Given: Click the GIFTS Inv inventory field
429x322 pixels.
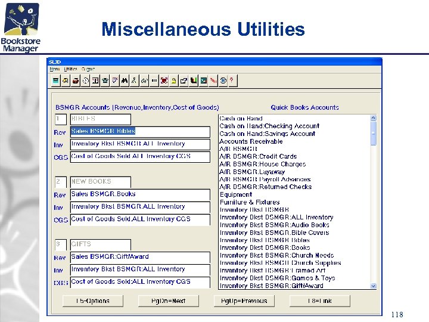Looking at the screenshot, I should point(140,270).
